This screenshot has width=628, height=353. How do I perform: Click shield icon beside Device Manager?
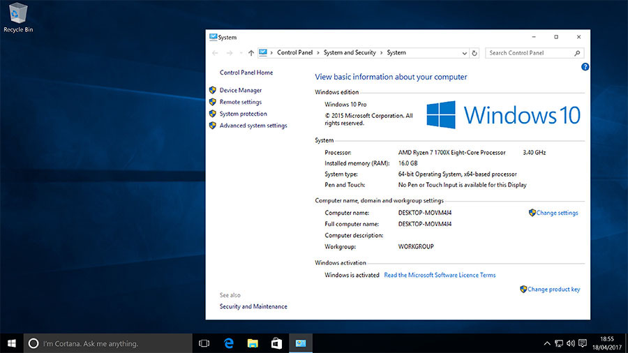(213, 90)
